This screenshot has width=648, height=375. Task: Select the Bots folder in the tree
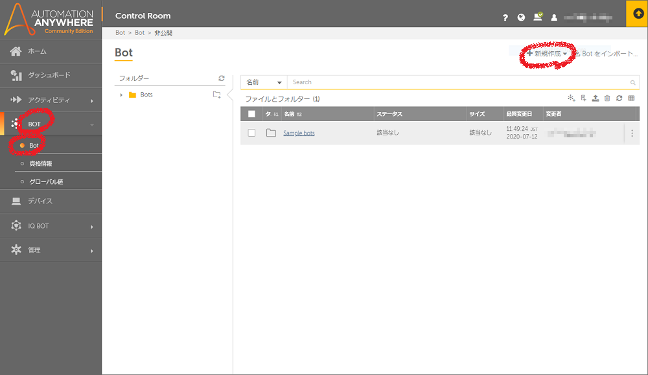(x=146, y=95)
